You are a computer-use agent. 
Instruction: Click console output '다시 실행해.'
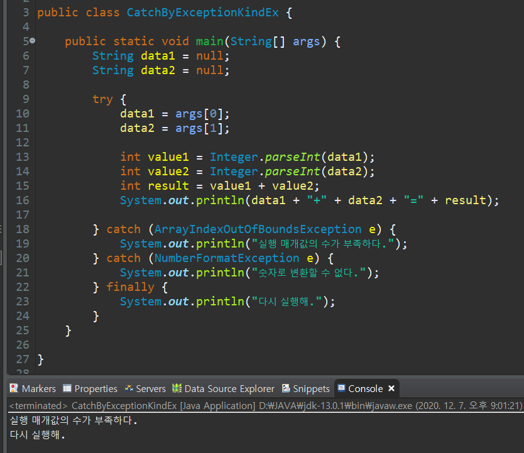tap(38, 435)
